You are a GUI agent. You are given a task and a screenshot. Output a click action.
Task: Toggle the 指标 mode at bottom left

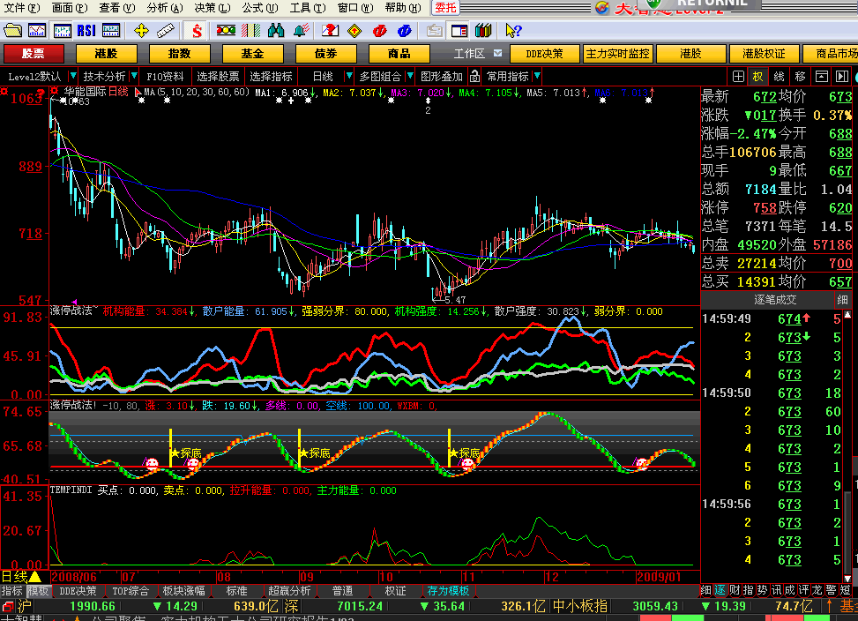12,591
